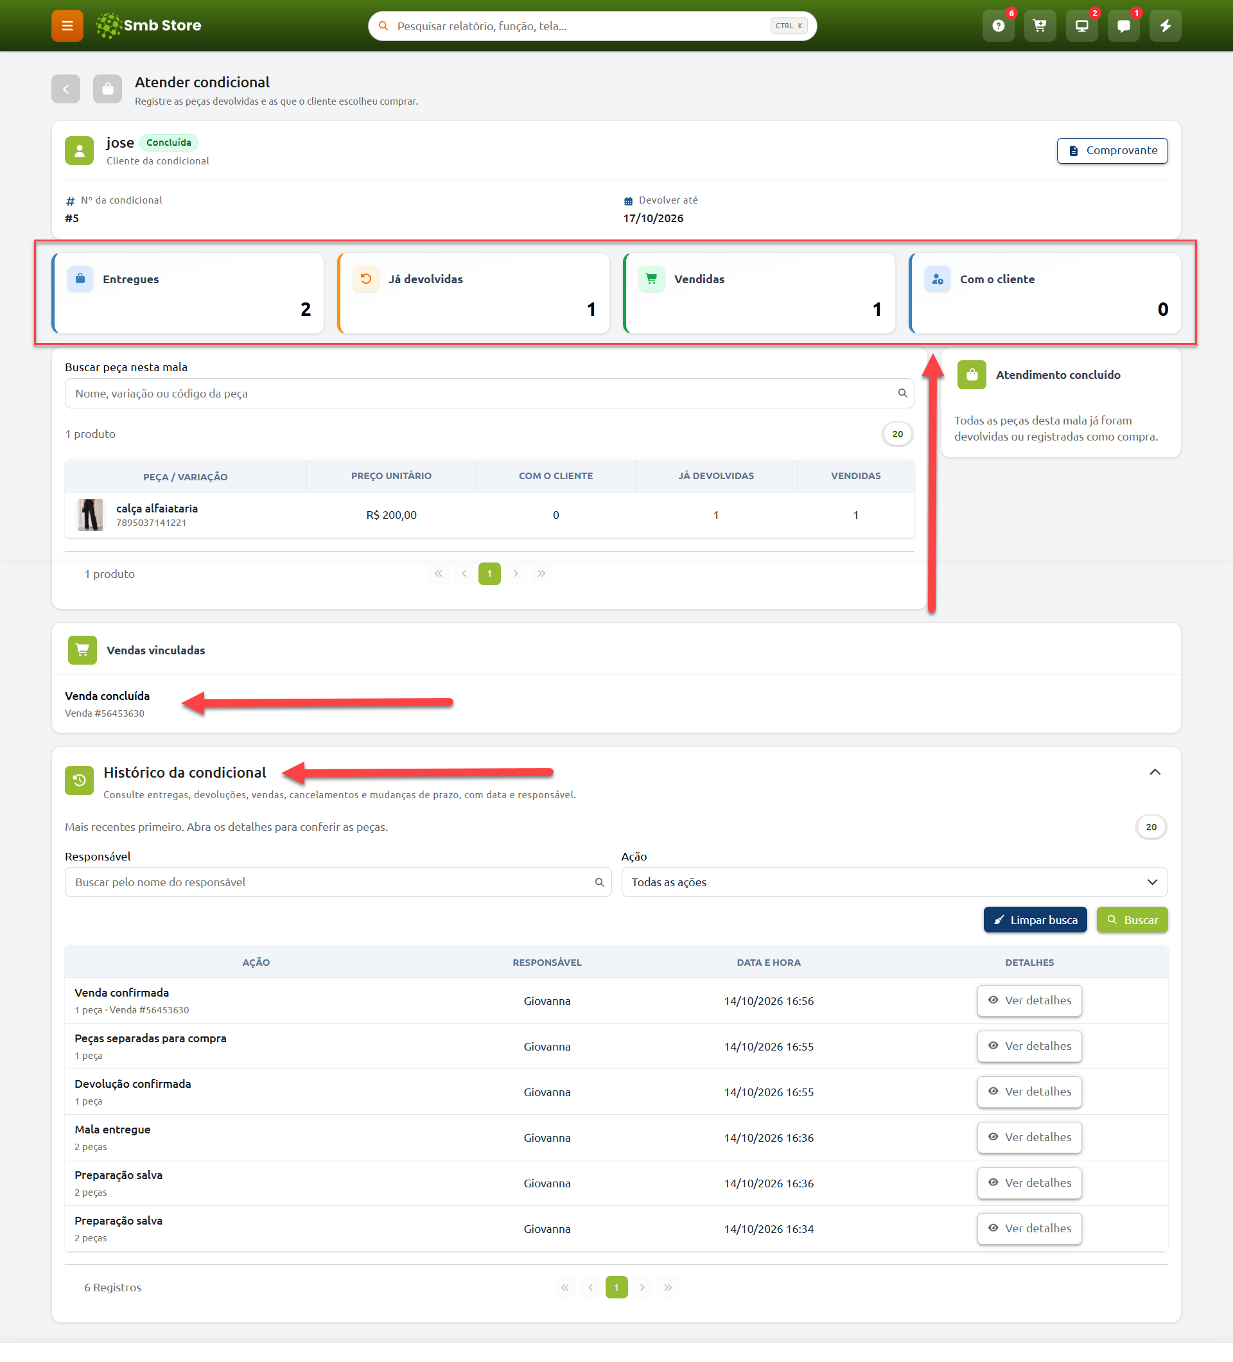The width and height of the screenshot is (1233, 1362).
Task: Open the orange hamburger menu
Action: (67, 26)
